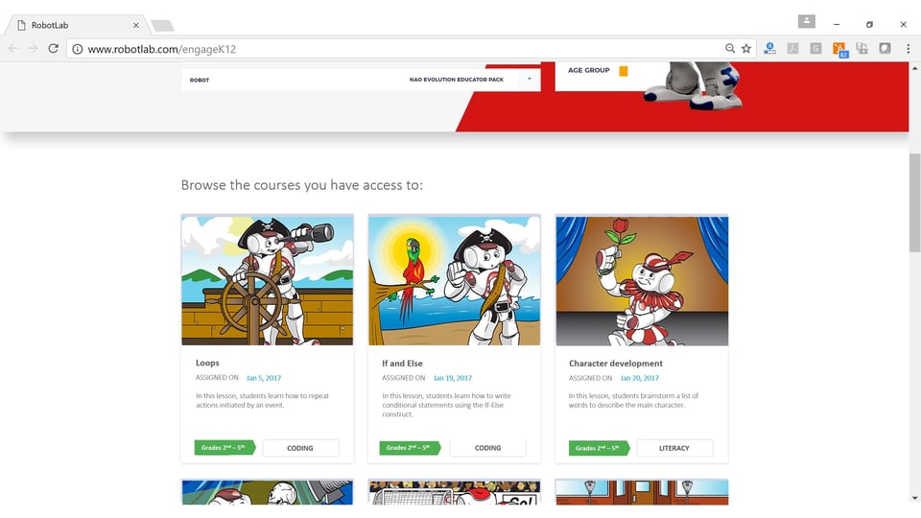Click the orange Age Group swatch
Screen dimensions: 921x518
click(x=624, y=71)
